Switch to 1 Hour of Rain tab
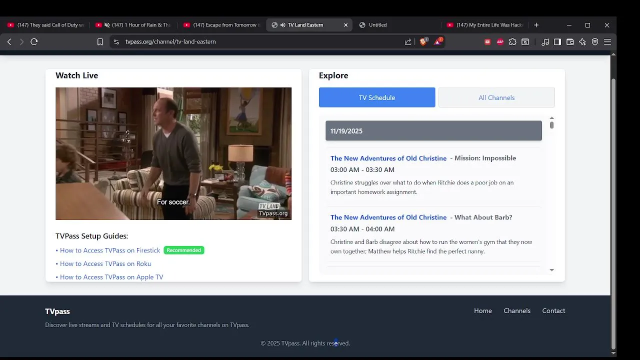640x360 pixels. point(134,25)
